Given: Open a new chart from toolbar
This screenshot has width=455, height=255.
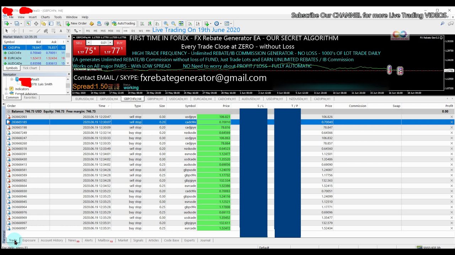Looking at the screenshot, I should [6, 23].
